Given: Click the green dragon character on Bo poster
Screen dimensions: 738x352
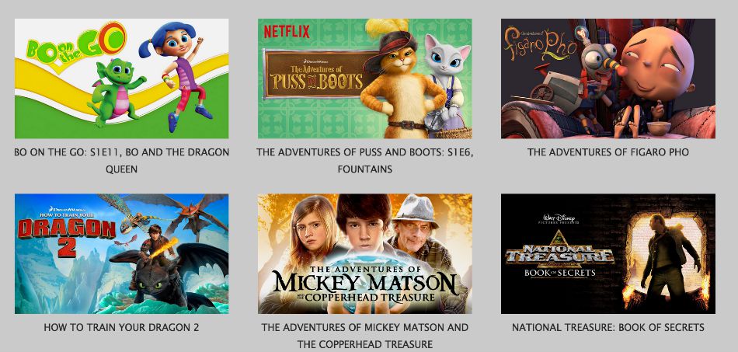Looking at the screenshot, I should [115, 92].
